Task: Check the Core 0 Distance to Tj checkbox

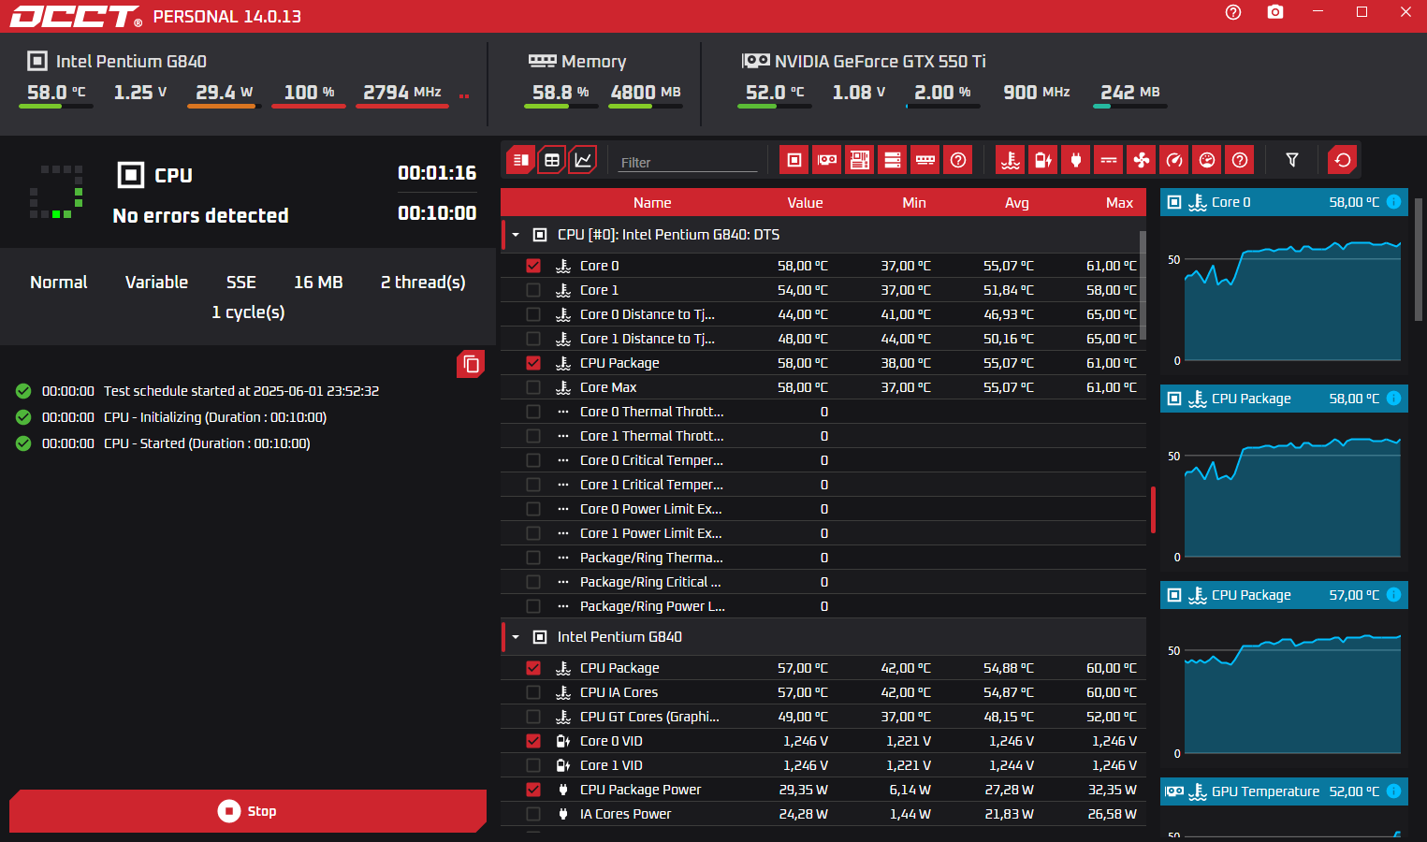Action: (x=533, y=314)
